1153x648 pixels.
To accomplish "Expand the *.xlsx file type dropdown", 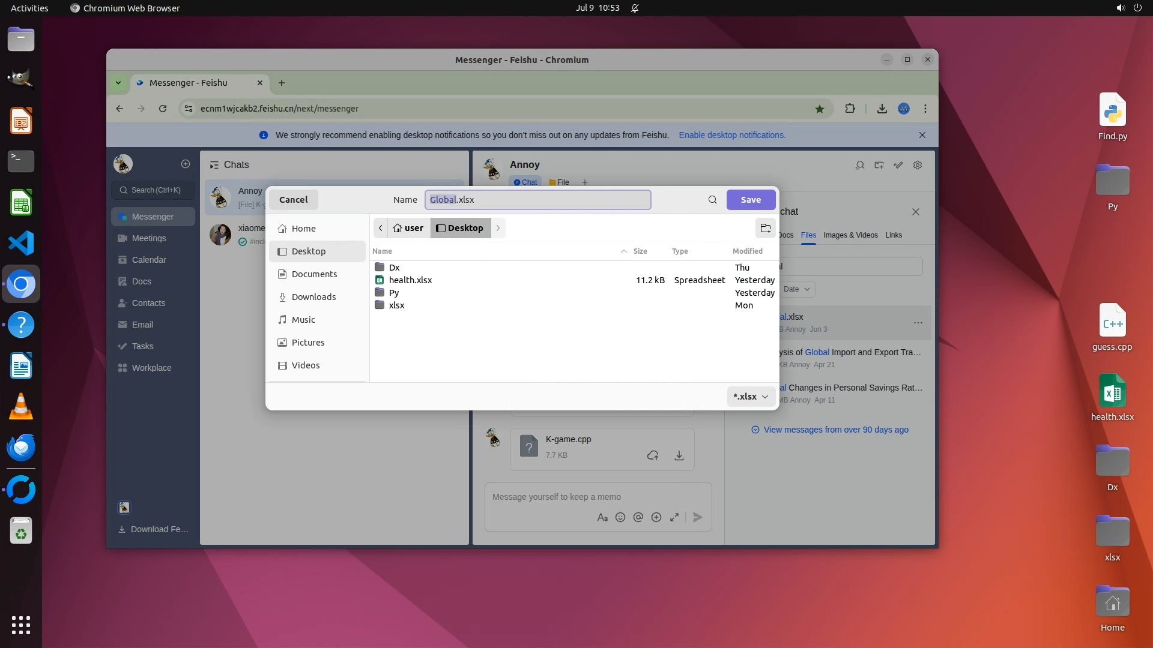I will coord(751,397).
